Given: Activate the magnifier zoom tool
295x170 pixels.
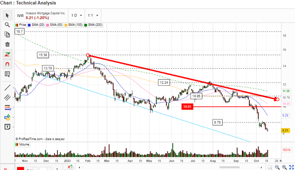Looking at the screenshot, I should click(x=7, y=25).
